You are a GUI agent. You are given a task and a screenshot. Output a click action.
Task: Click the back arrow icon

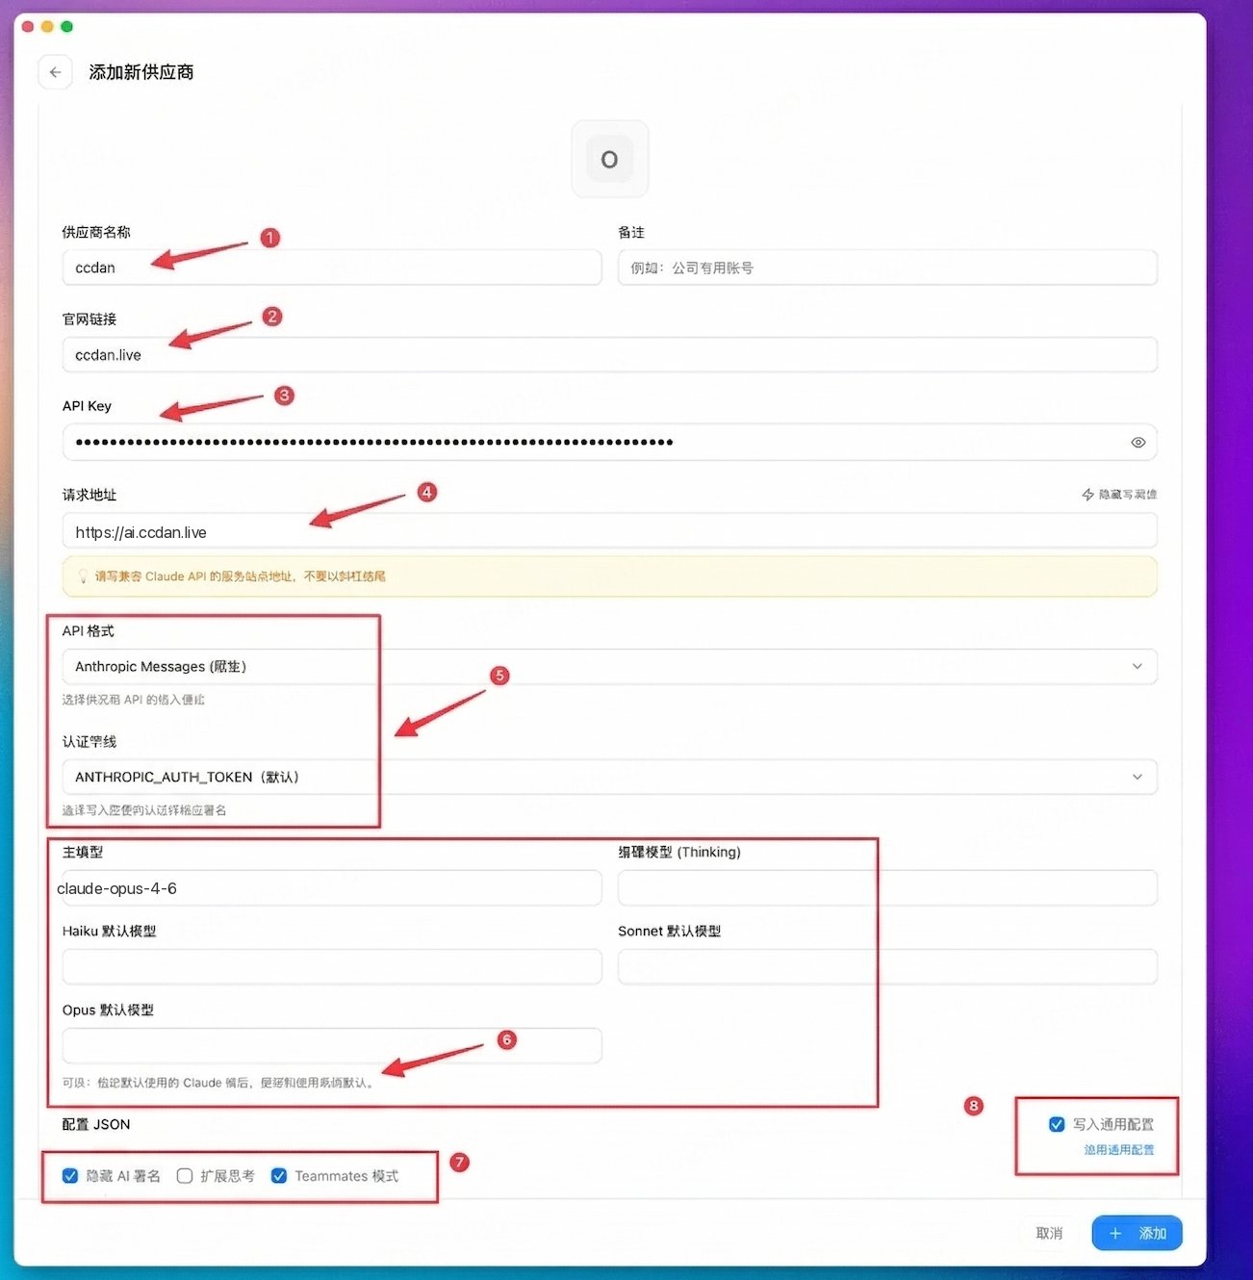pos(55,72)
